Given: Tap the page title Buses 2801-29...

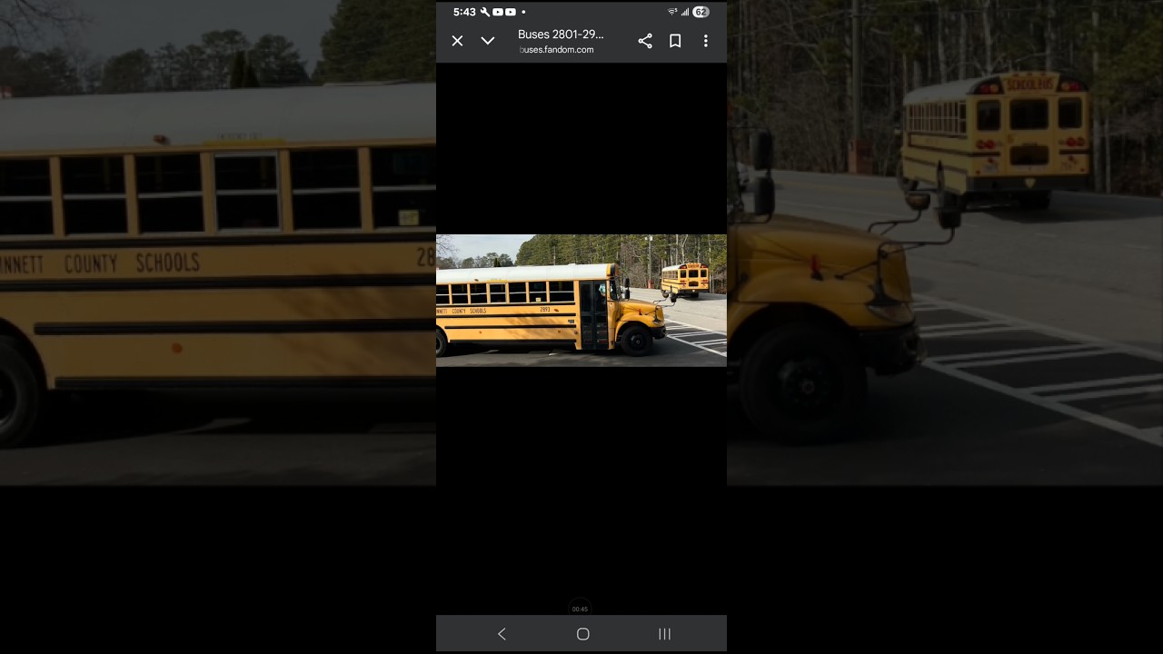Looking at the screenshot, I should 561,35.
